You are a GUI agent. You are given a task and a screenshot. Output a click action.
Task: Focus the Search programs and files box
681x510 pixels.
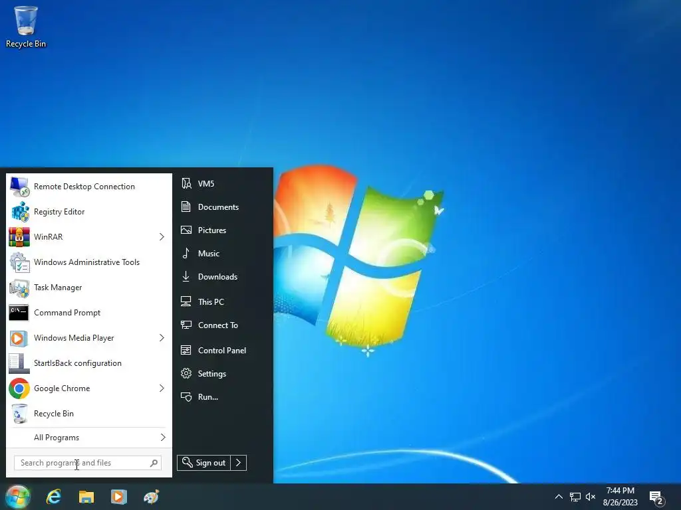[x=87, y=463]
